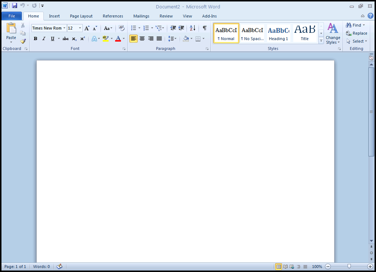
Task: Open the File menu
Action: pyautogui.click(x=11, y=16)
